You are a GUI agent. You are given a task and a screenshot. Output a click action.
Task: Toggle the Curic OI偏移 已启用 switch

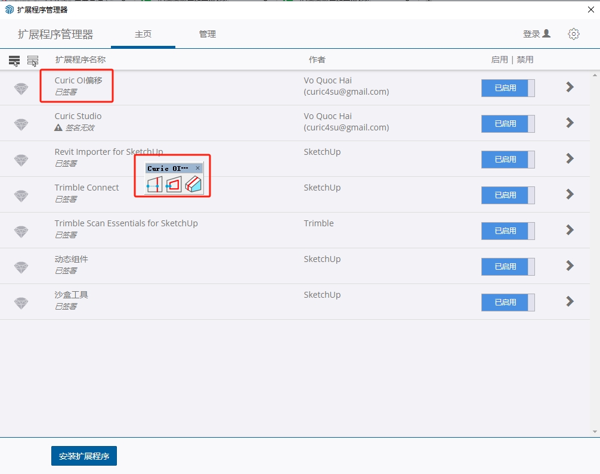coord(508,88)
